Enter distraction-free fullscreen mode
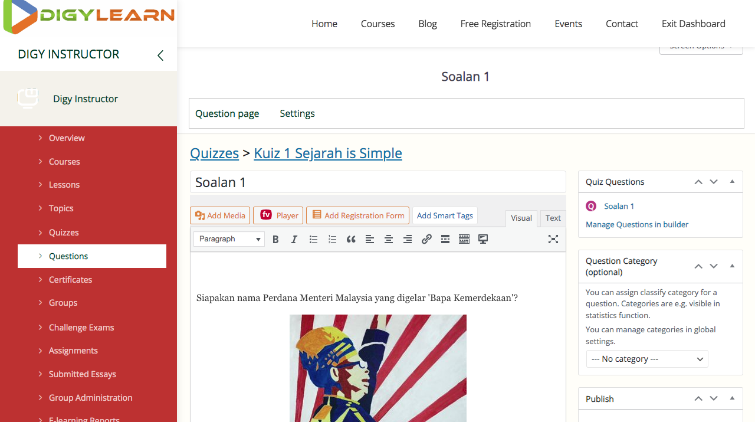The width and height of the screenshot is (755, 422). coord(553,239)
